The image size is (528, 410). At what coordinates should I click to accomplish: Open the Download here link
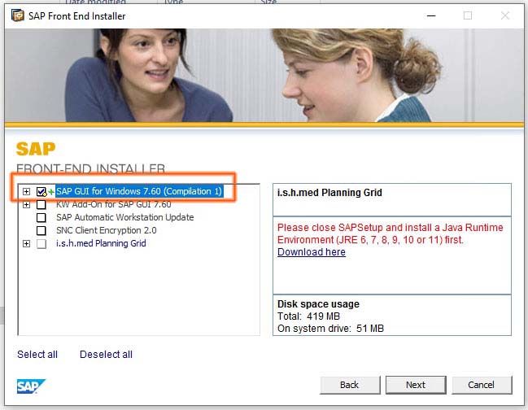(x=312, y=252)
